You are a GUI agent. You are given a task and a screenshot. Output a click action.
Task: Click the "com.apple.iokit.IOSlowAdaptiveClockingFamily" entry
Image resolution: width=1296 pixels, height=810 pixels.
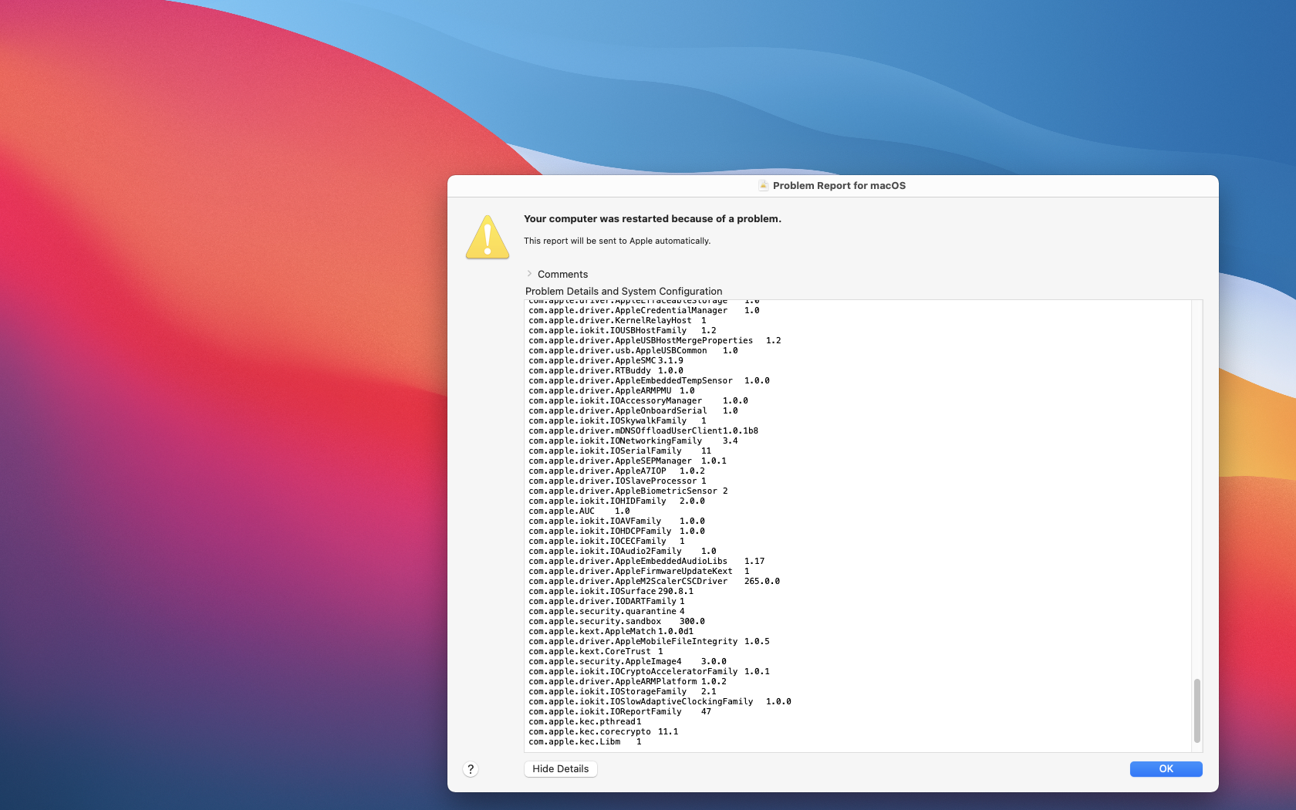(660, 702)
